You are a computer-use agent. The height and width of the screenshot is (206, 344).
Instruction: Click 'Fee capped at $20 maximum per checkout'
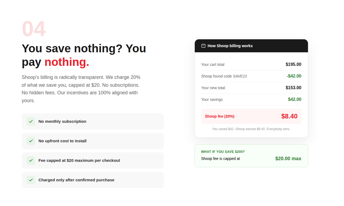(79, 160)
